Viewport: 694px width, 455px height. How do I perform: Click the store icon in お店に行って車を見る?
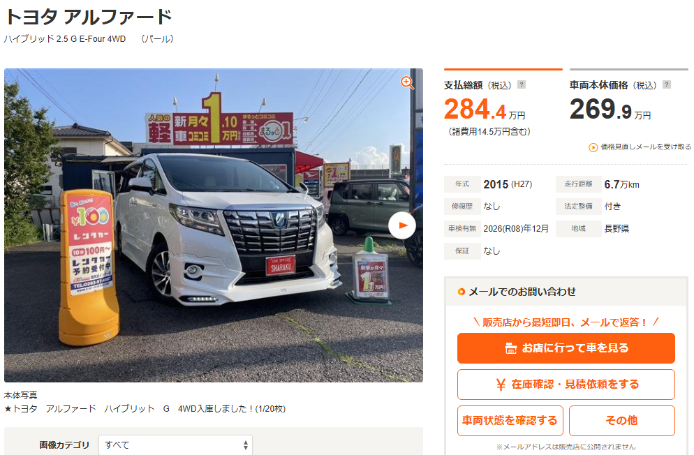[511, 348]
